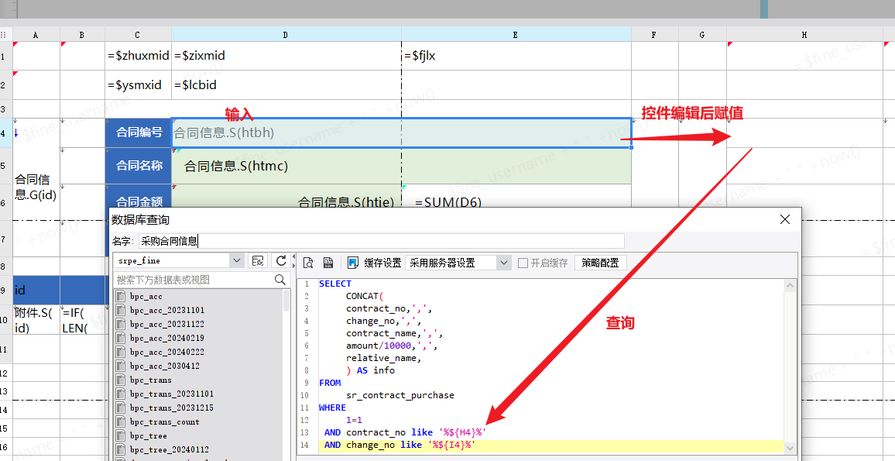Click table icon next to bpc_acc_20231101
The width and height of the screenshot is (895, 461).
click(x=121, y=310)
